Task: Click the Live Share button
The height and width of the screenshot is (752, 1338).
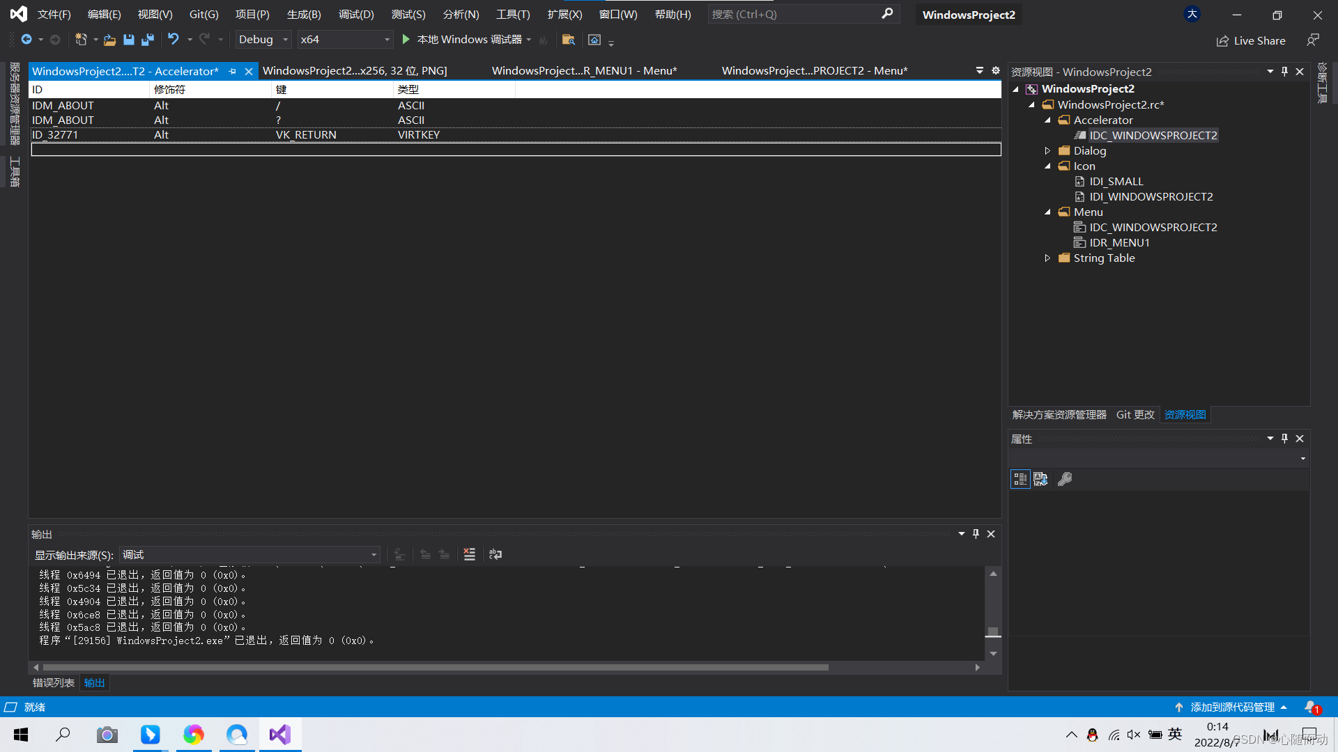Action: click(1251, 40)
